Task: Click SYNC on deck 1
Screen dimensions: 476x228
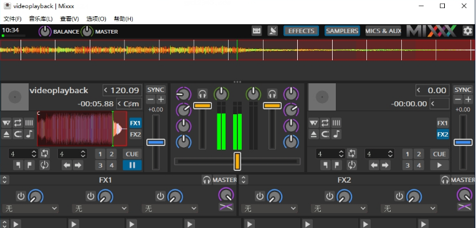Action: point(156,90)
